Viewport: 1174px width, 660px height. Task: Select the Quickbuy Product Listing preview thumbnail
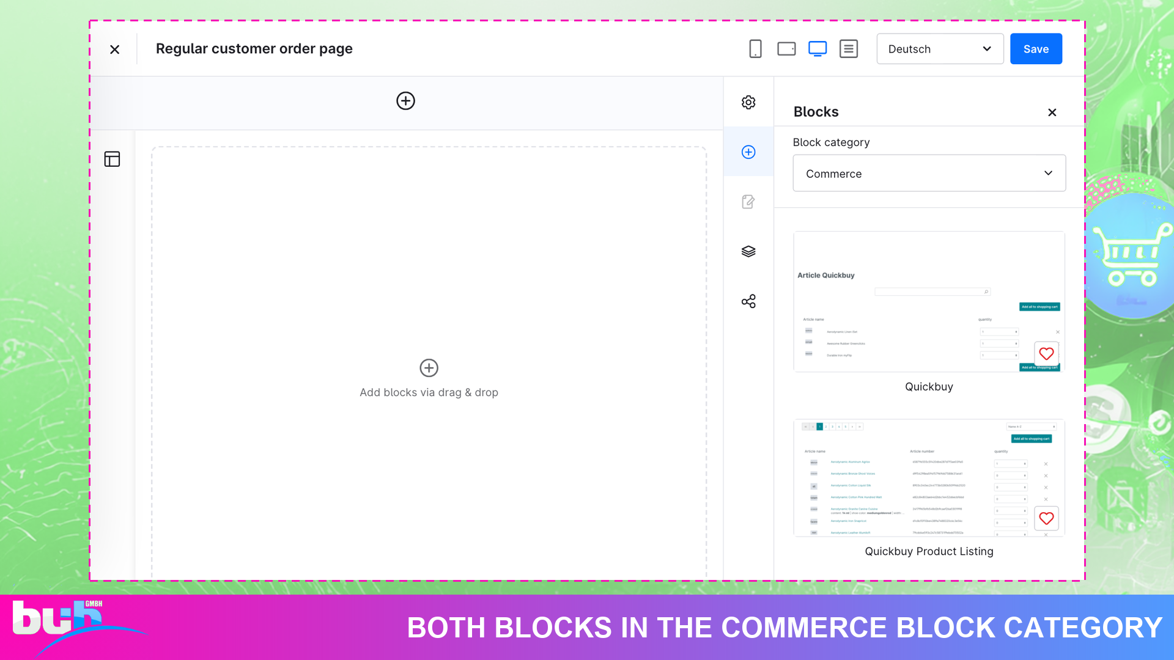click(x=929, y=478)
